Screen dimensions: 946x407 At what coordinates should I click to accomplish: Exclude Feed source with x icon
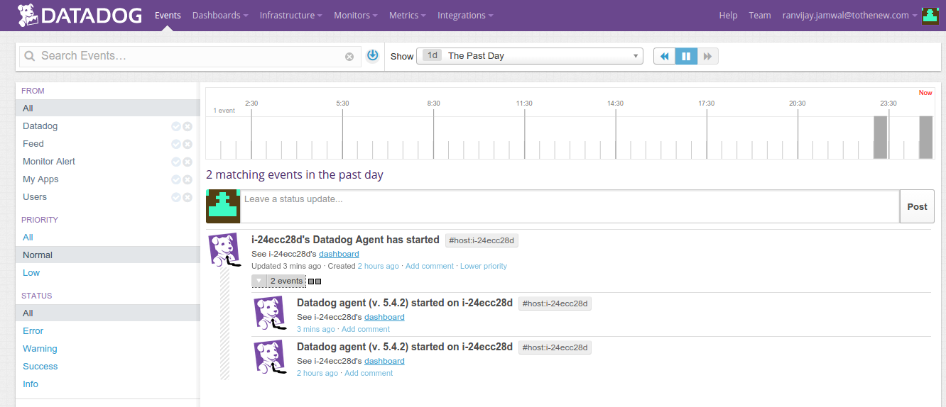click(187, 144)
